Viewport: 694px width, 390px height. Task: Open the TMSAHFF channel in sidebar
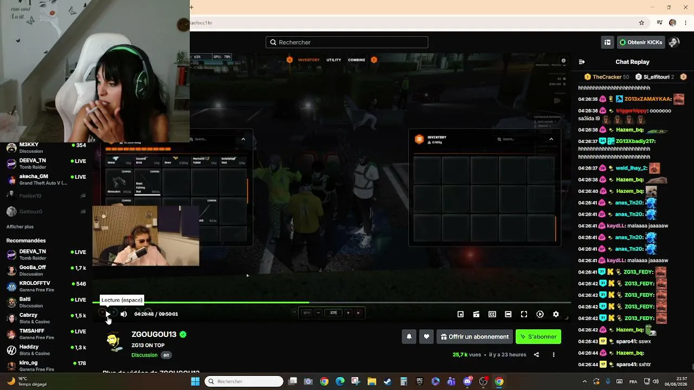click(x=46, y=334)
